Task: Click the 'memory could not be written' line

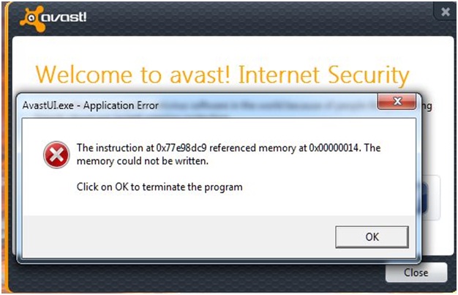Action: (143, 161)
